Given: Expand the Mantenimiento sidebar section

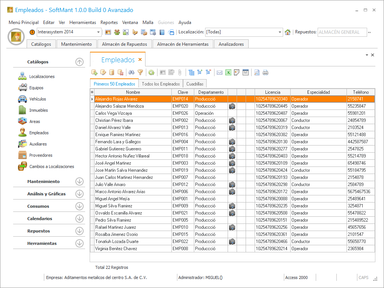Looking at the screenshot, I should [79, 181].
